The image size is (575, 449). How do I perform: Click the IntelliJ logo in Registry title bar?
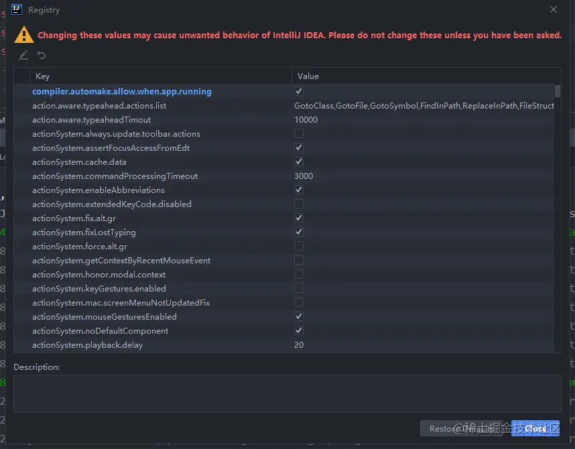pyautogui.click(x=17, y=9)
